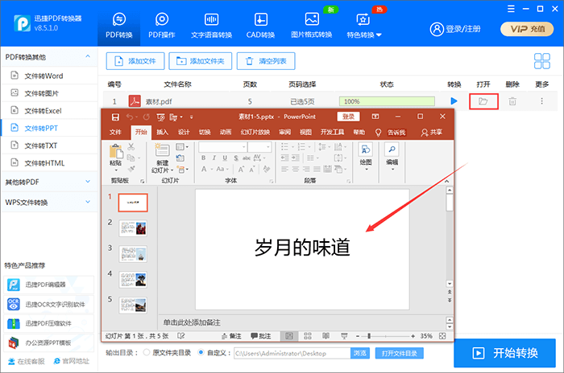Switch to CAD转换 tab
The width and height of the screenshot is (564, 373).
pos(260,25)
